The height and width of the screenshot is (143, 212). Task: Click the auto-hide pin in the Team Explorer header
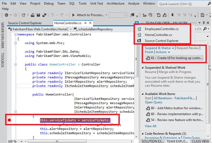coord(204,23)
